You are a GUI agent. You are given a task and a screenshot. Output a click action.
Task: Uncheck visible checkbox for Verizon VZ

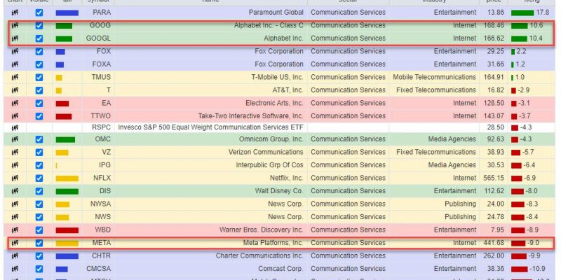39,152
